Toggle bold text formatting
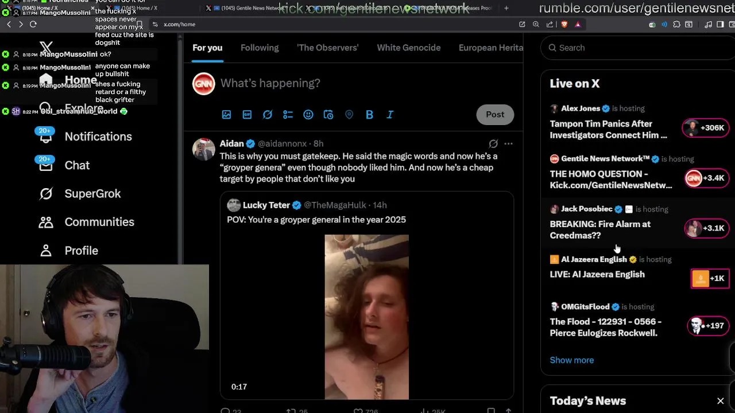 [369, 115]
